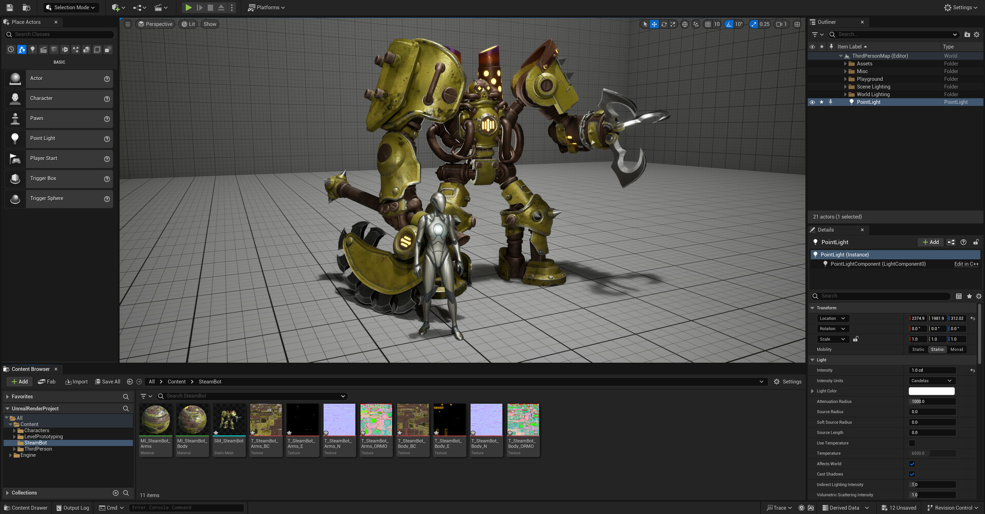The height and width of the screenshot is (514, 985).
Task: Open the Selection Mode dropdown
Action: tap(70, 7)
